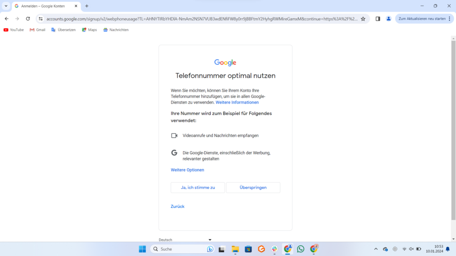Bookmark this page with the star icon
The height and width of the screenshot is (256, 456).
pyautogui.click(x=363, y=19)
